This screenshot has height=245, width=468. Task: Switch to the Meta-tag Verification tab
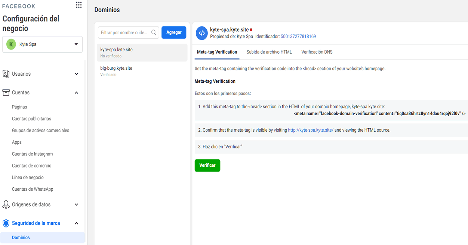(217, 52)
